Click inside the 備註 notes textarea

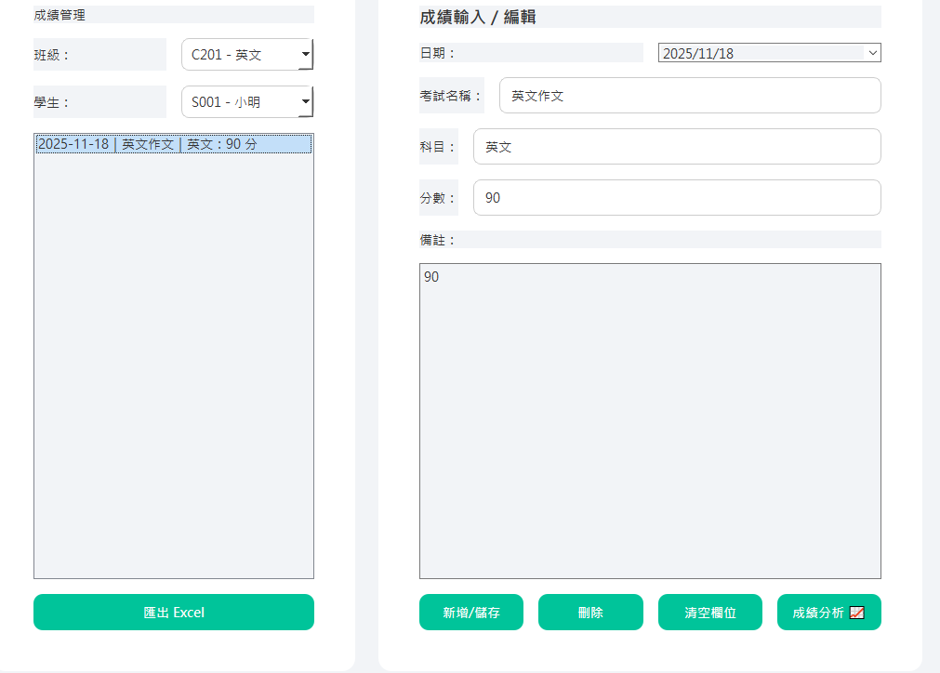[x=650, y=418]
